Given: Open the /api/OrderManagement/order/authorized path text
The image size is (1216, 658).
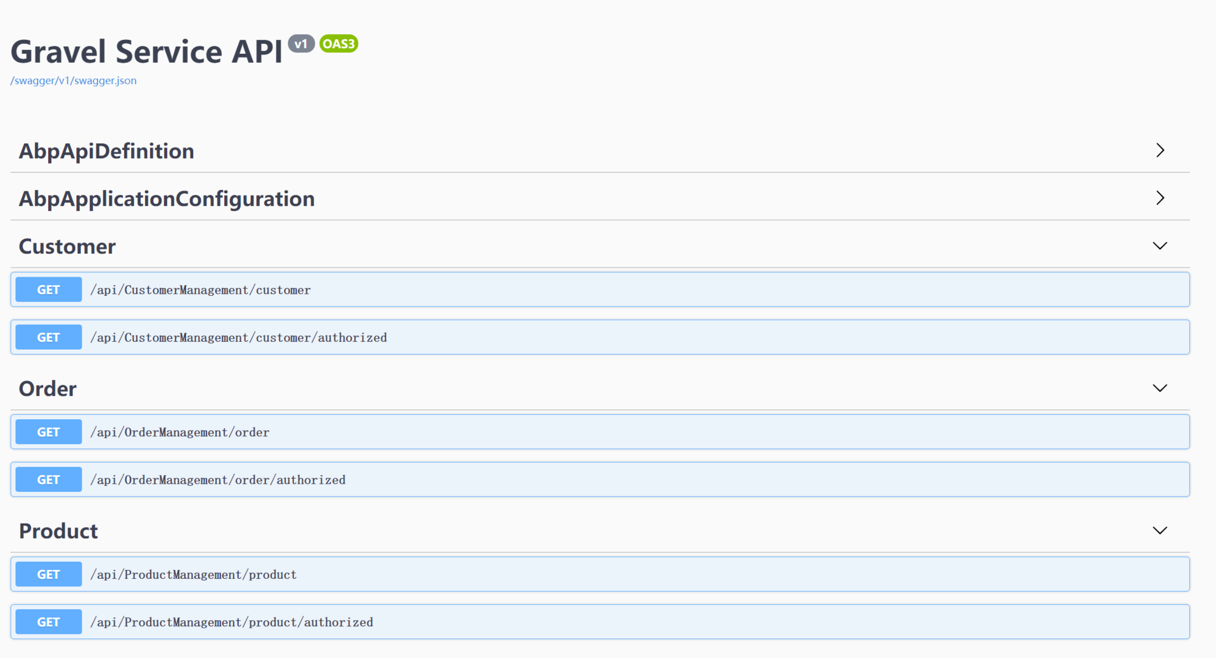Looking at the screenshot, I should pos(218,480).
